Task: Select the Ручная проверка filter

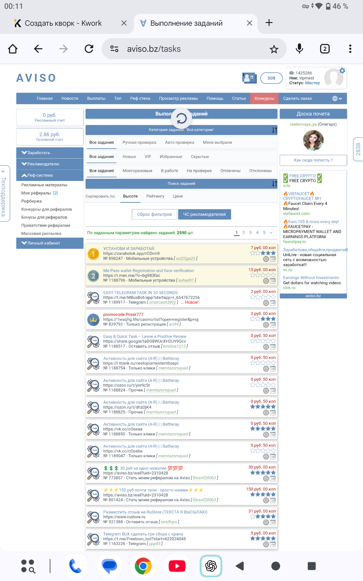Action: coord(139,143)
